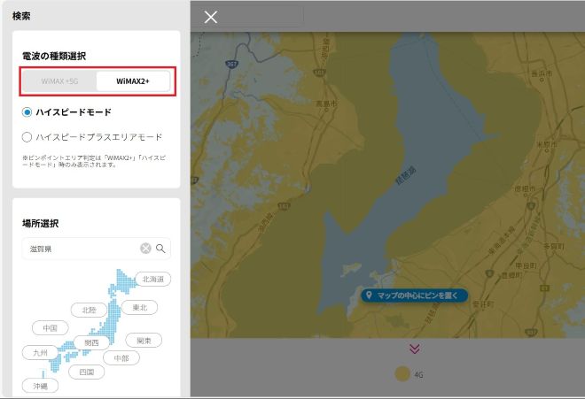
Task: Click the 愛荘町 label on map
Action: click(x=484, y=304)
